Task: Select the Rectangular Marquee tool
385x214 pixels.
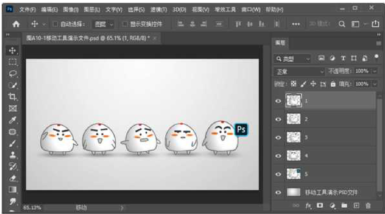Action: [x=12, y=62]
